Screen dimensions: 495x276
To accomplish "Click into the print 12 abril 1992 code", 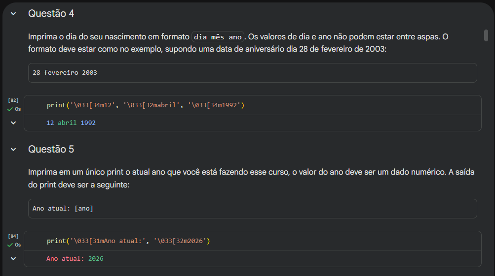I will (x=146, y=105).
